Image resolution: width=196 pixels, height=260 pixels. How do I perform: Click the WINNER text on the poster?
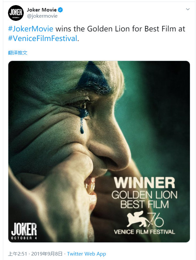(144, 182)
